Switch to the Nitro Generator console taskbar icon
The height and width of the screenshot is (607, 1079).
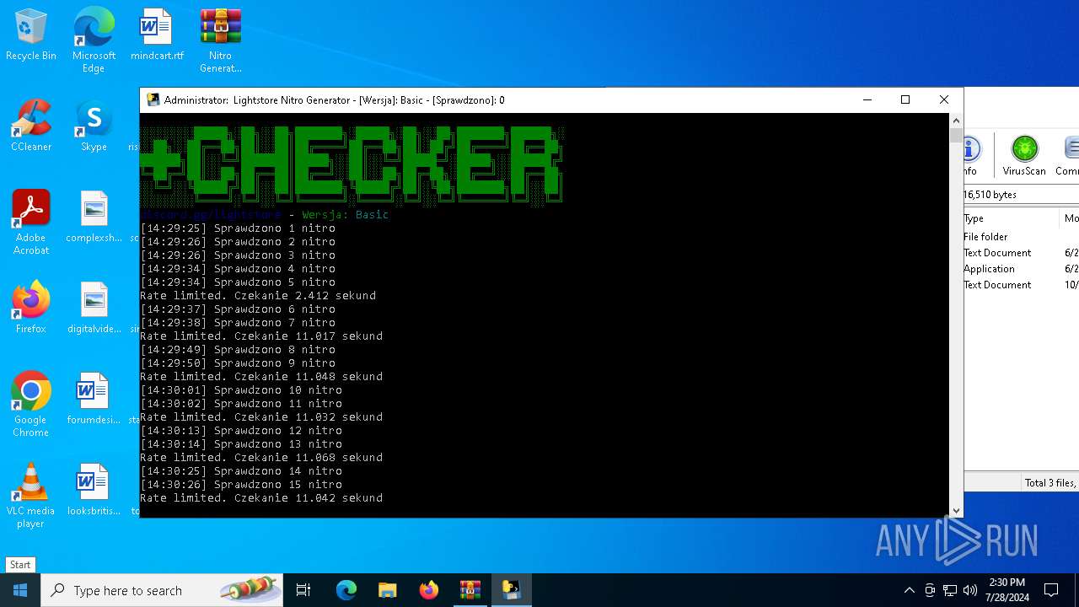512,590
